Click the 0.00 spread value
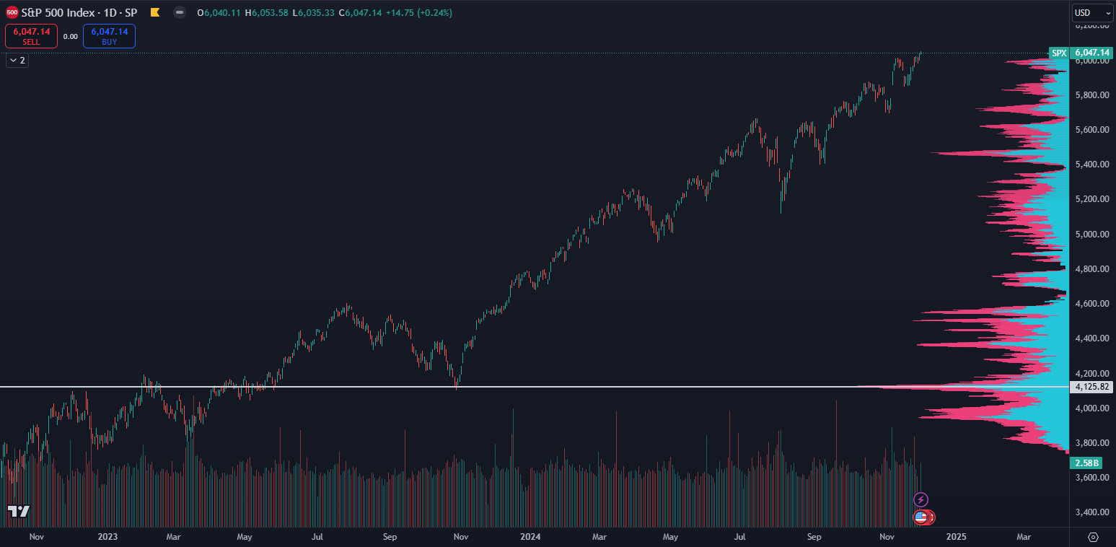1116x547 pixels. tap(70, 36)
